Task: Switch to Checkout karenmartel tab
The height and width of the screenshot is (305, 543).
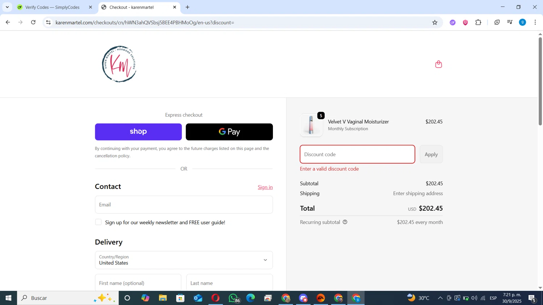Action: (139, 7)
